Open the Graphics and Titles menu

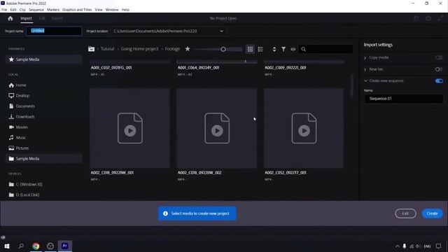tap(77, 10)
